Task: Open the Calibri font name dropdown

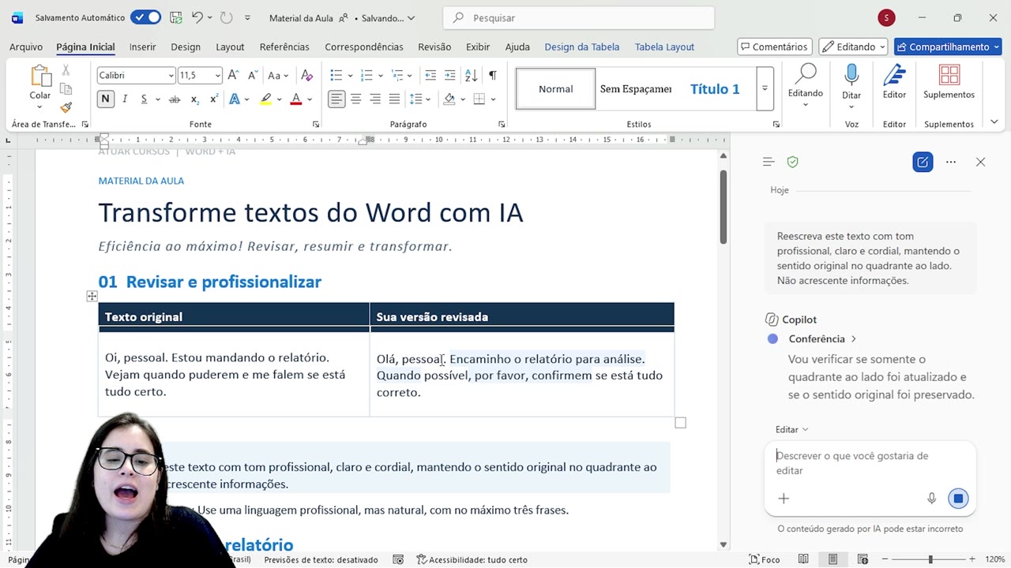Action: (171, 76)
